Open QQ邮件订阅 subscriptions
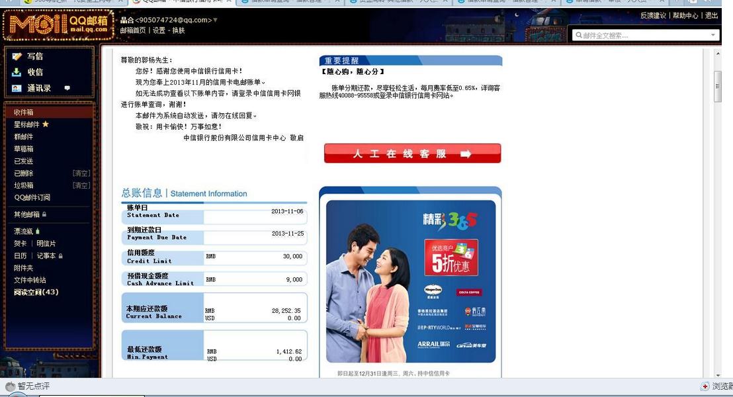The width and height of the screenshot is (733, 397). coord(32,197)
